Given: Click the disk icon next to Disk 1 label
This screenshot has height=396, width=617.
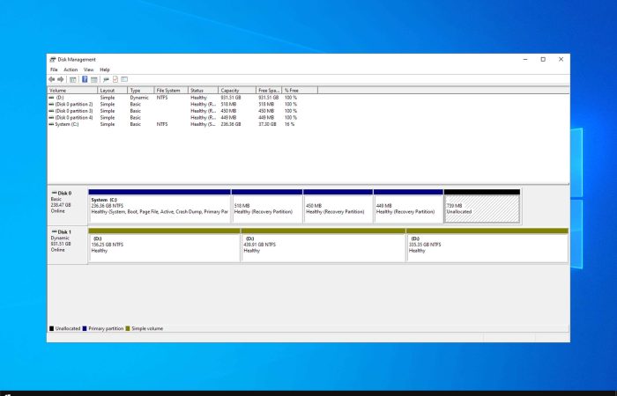Looking at the screenshot, I should [55, 231].
